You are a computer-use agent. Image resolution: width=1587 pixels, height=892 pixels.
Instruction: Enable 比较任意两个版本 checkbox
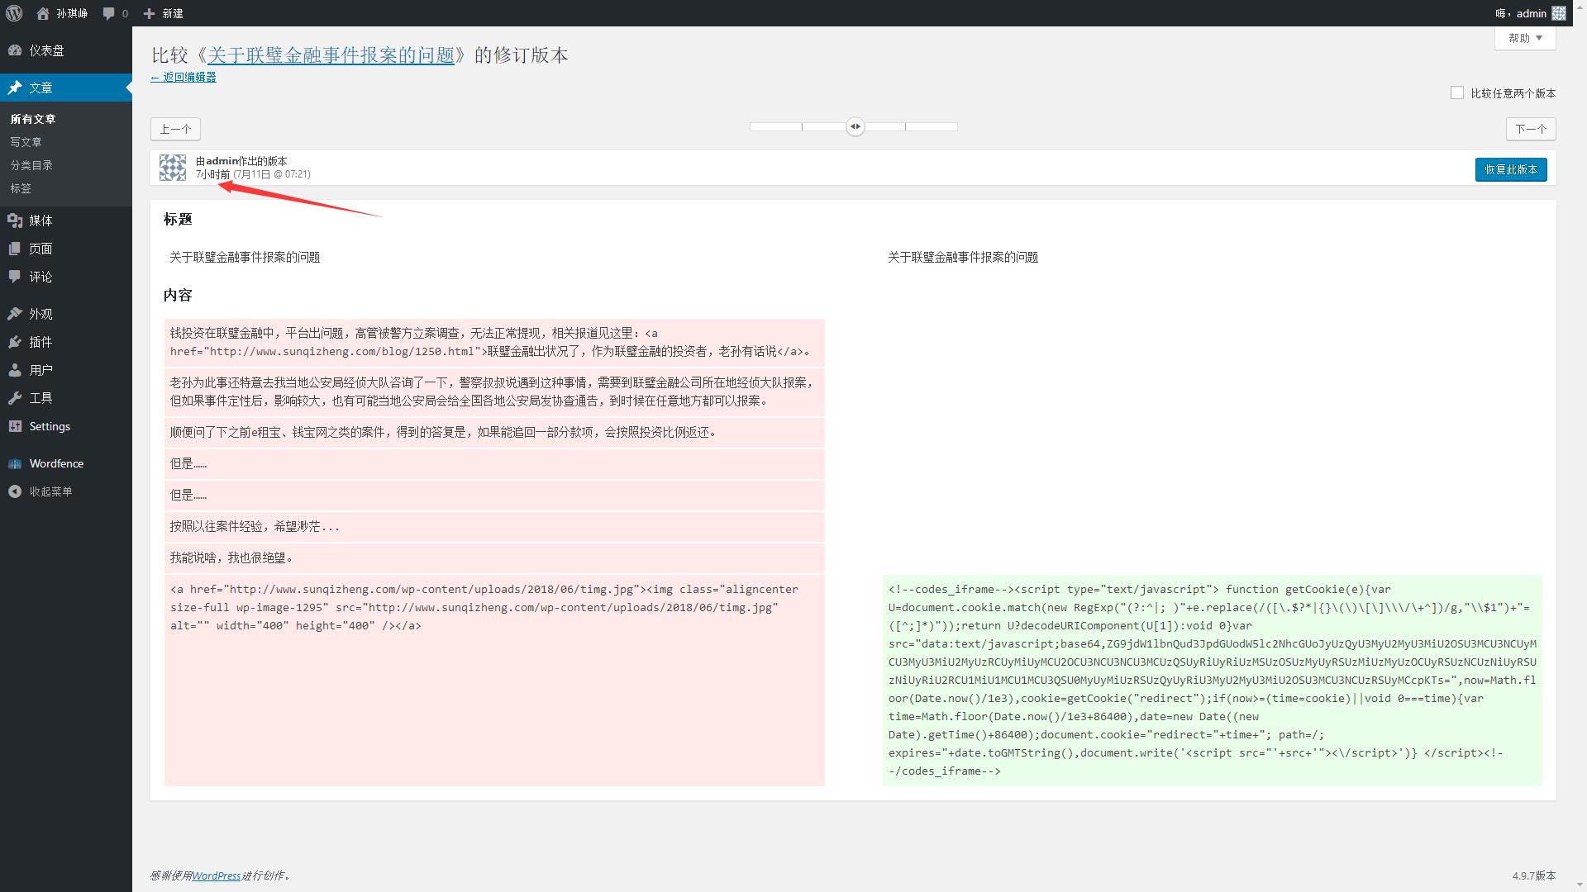point(1457,93)
